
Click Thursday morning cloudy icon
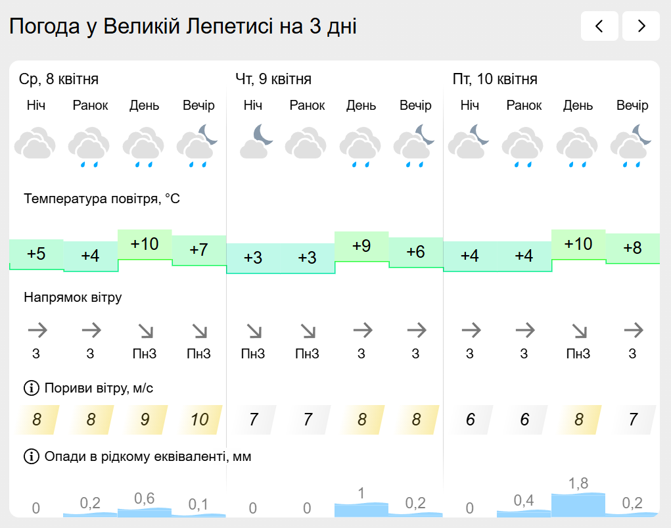tap(307, 145)
